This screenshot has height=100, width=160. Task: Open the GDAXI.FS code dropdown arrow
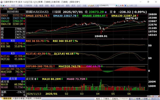114,6
